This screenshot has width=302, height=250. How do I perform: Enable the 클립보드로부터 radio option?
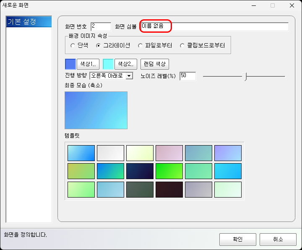(x=182, y=45)
